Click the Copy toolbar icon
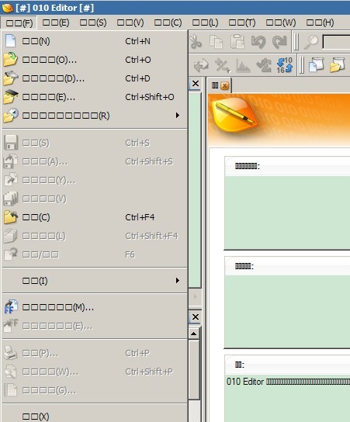The image size is (350, 422). point(217,42)
